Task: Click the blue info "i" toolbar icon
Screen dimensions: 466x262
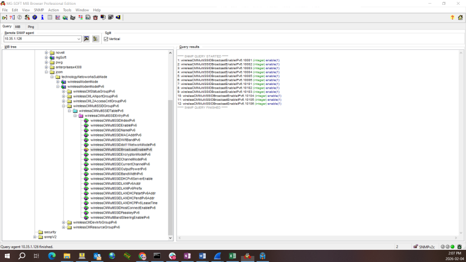Action: click(42, 18)
